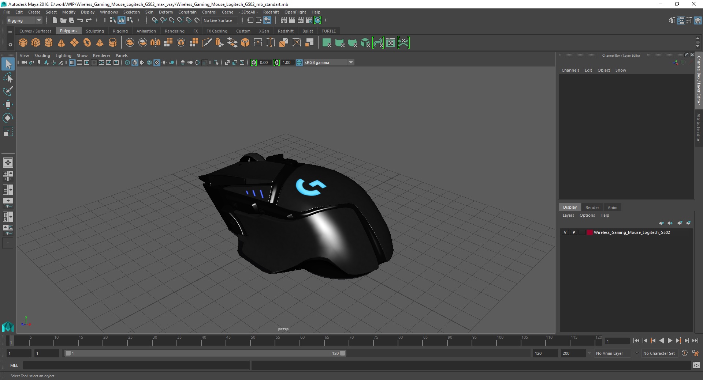Toggle textured display in viewport toolbar
The width and height of the screenshot is (703, 380).
157,62
